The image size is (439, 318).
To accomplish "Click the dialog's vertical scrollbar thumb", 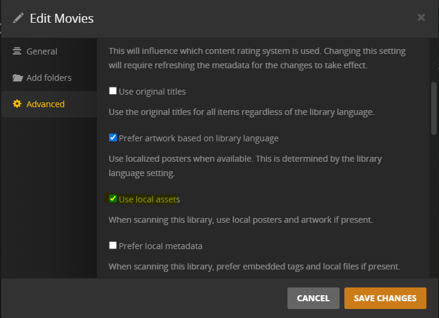I will [434, 108].
